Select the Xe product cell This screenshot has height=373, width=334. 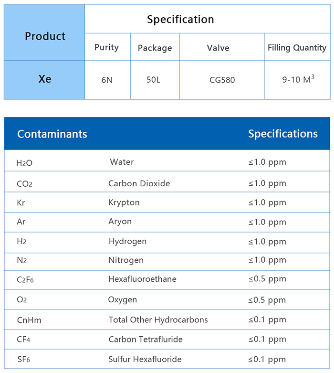click(x=45, y=79)
